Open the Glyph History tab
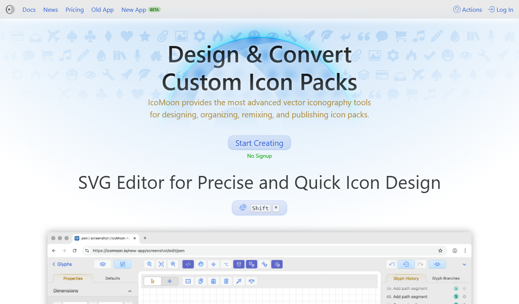Screen dimensions: 519x304 click(406, 279)
